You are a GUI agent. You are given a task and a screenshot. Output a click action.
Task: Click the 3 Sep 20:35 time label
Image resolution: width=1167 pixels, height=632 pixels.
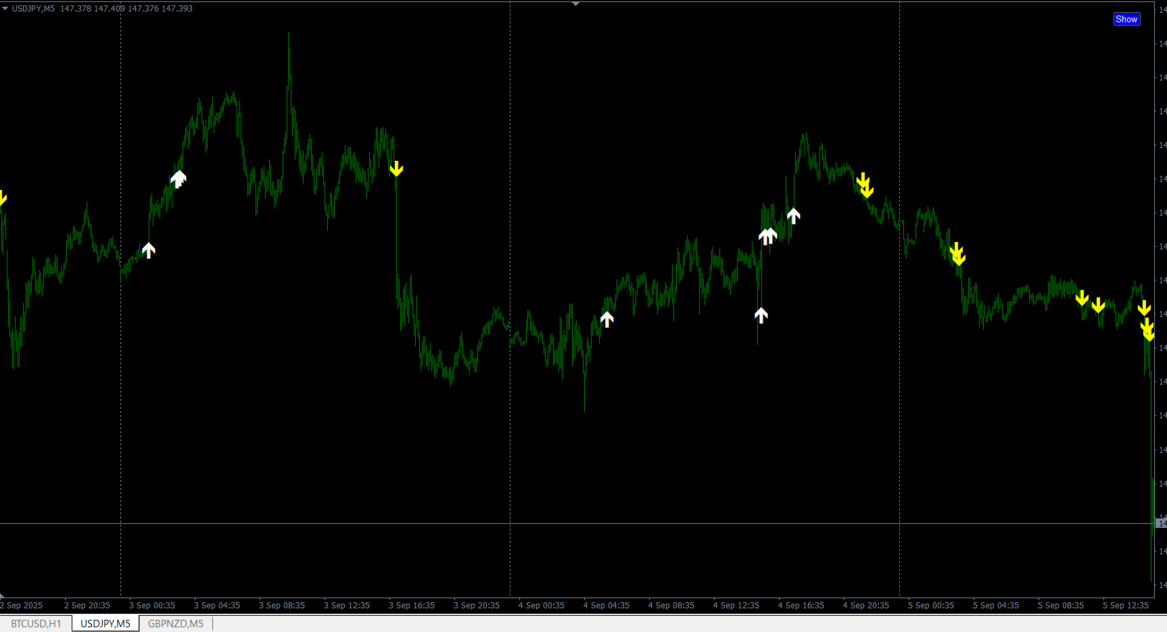click(477, 606)
